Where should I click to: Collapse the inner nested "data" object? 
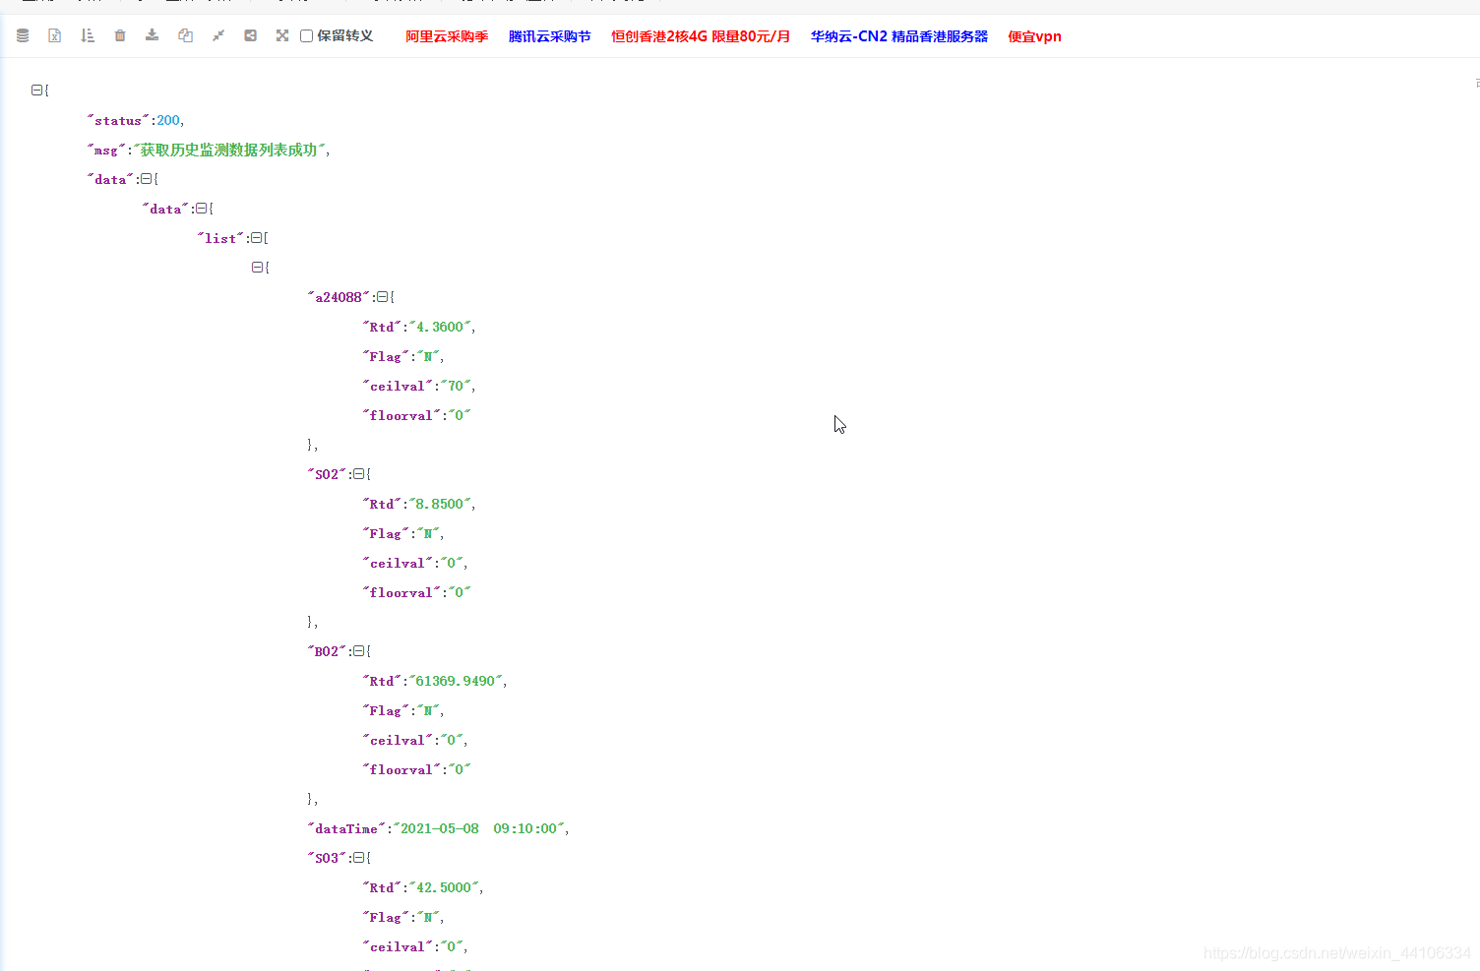click(x=201, y=209)
